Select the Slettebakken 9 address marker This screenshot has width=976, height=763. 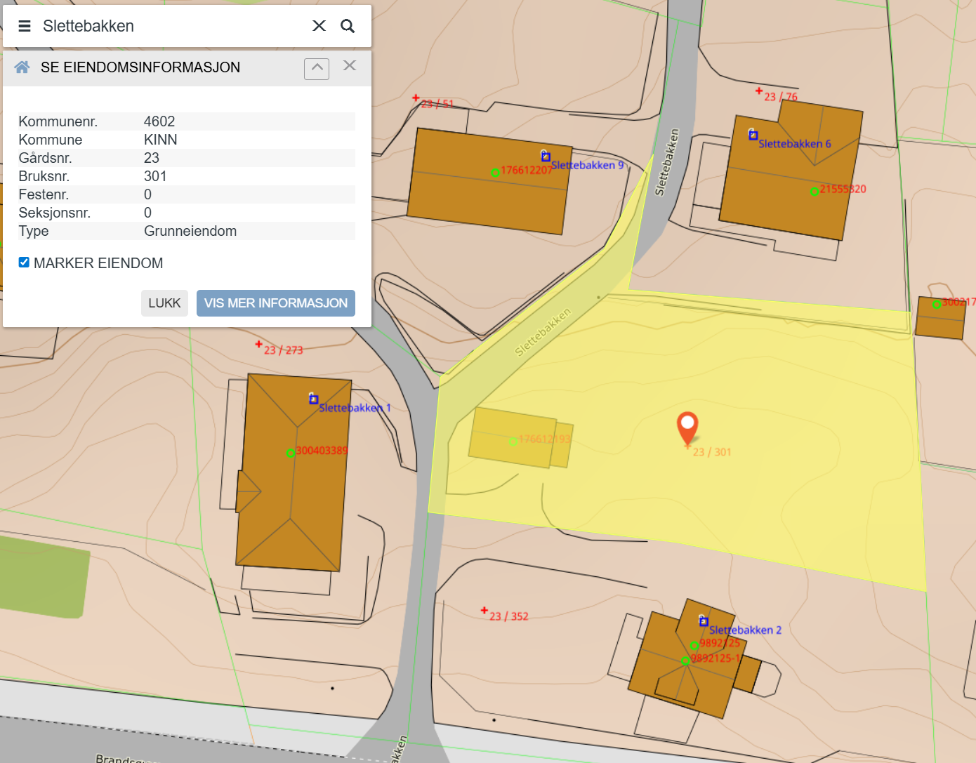pos(546,157)
